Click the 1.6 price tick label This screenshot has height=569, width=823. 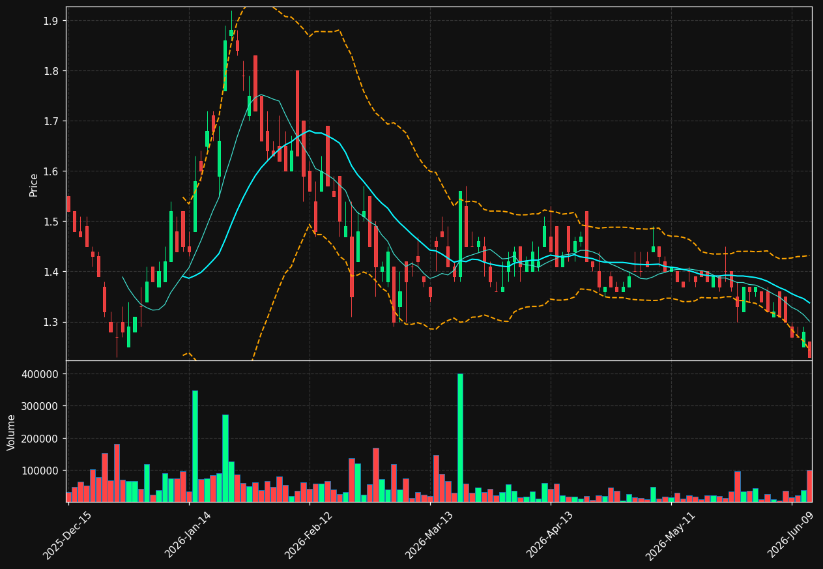pos(51,171)
